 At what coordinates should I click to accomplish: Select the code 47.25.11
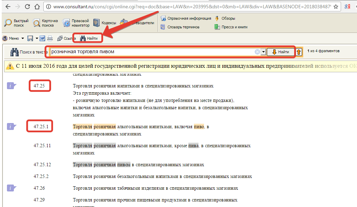coord(42,145)
